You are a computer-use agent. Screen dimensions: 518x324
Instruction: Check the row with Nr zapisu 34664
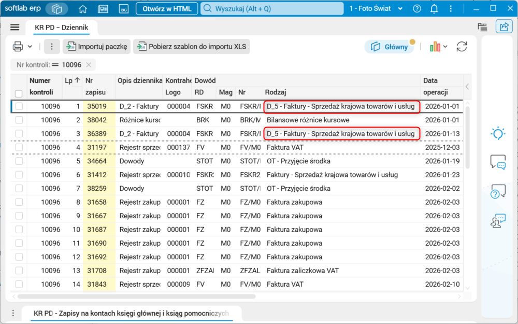(19, 161)
